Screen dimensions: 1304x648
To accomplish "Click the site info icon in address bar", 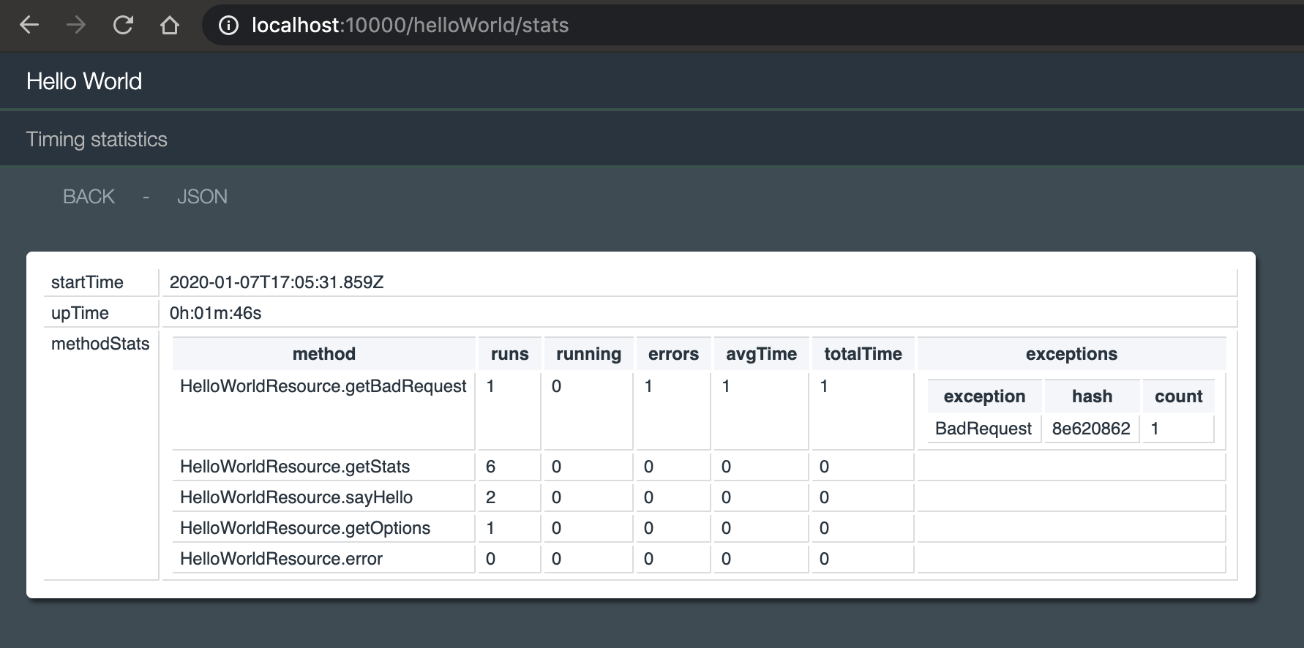I will (x=229, y=26).
